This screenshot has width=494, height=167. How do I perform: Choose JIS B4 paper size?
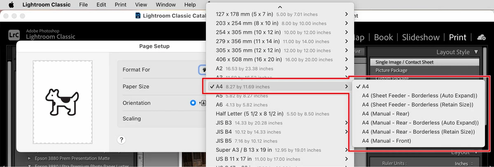280,132
